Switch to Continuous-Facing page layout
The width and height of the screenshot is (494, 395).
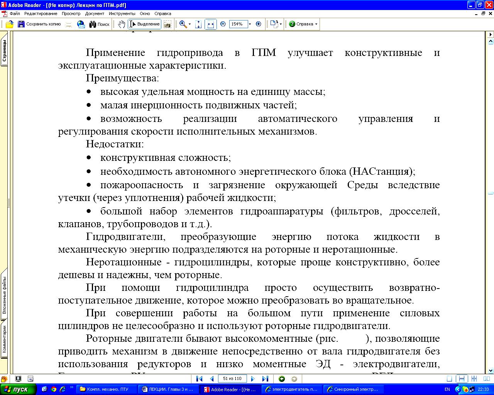(474, 379)
